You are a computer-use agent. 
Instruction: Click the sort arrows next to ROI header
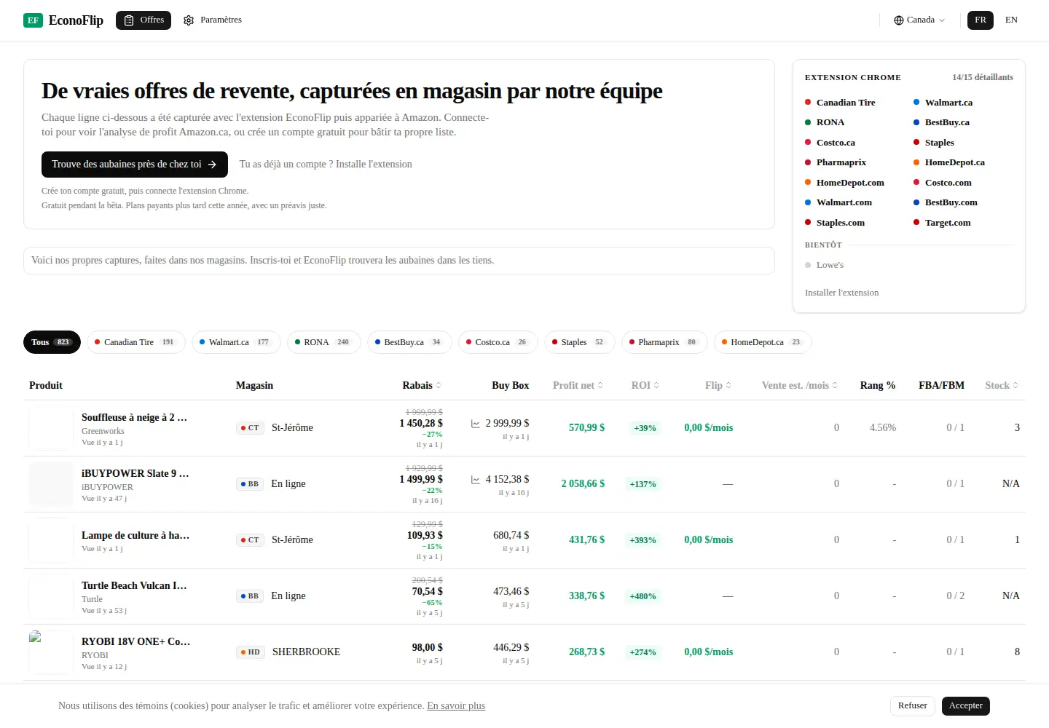(656, 385)
